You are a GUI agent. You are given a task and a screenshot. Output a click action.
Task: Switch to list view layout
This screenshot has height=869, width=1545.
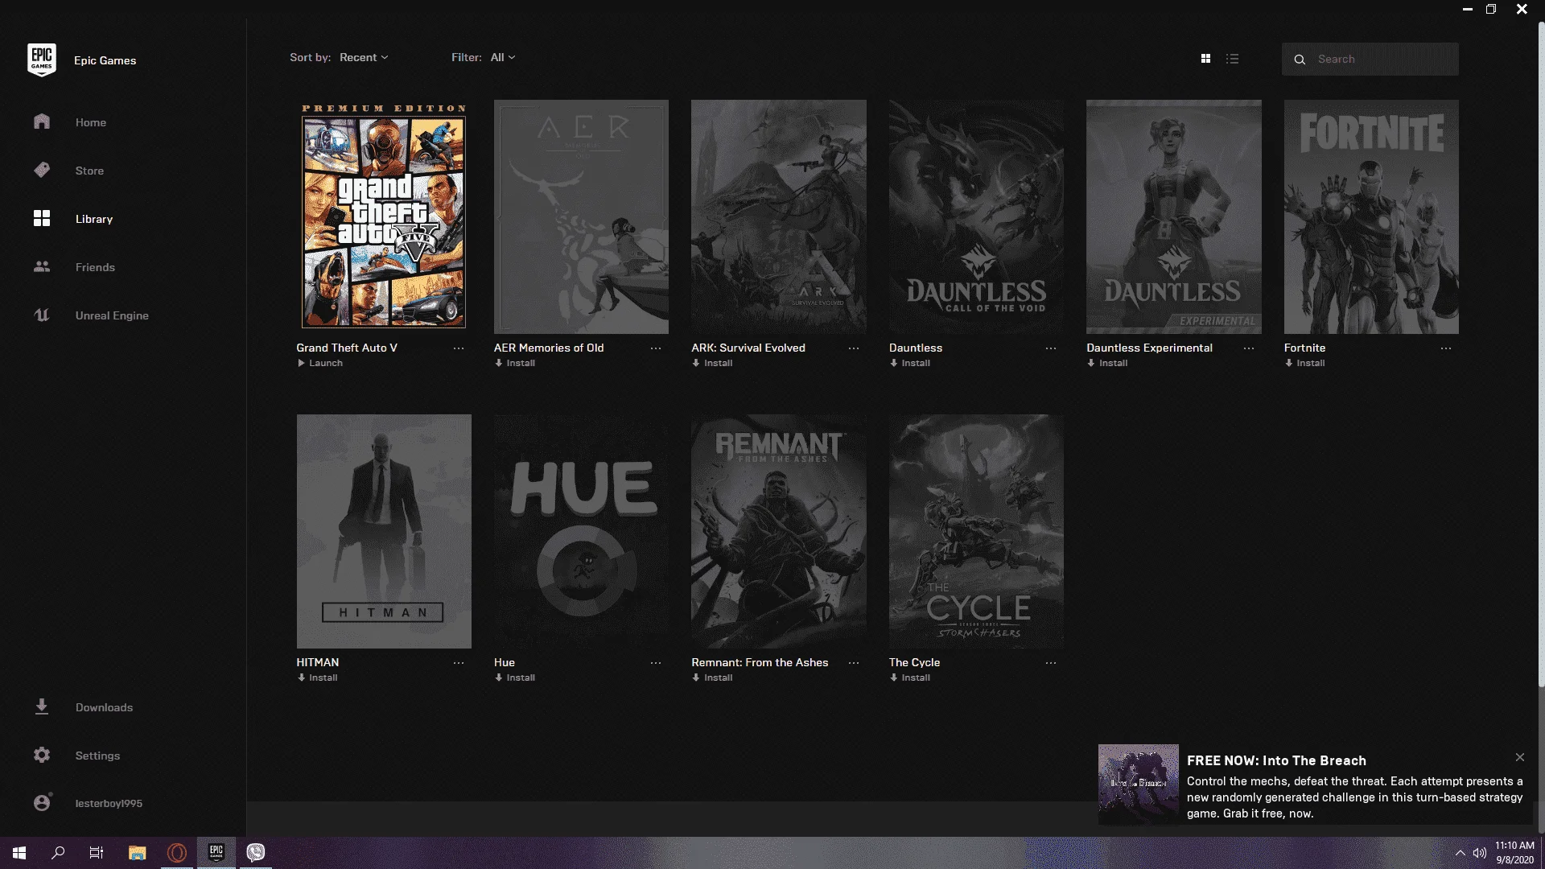[1232, 59]
